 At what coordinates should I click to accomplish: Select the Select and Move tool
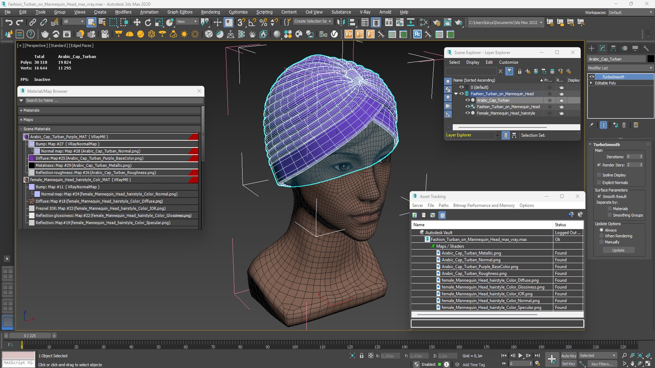pos(137,22)
